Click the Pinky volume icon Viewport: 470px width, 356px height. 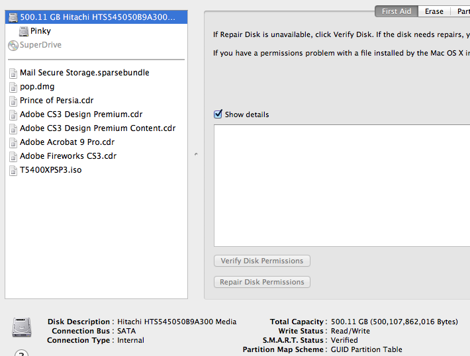pos(24,31)
